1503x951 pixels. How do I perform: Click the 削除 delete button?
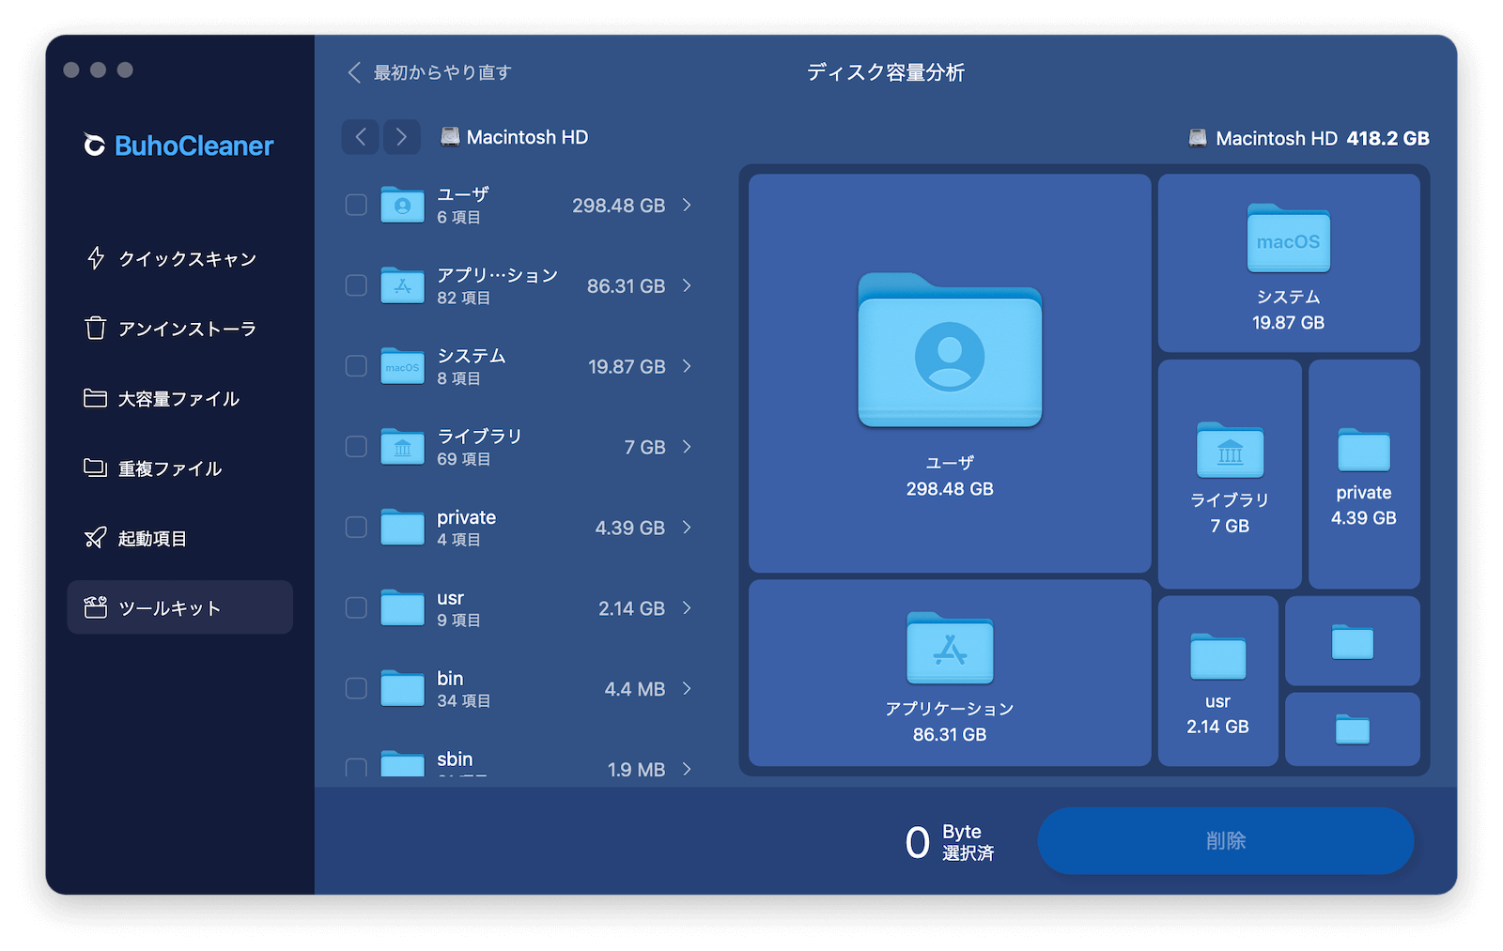pos(1226,840)
